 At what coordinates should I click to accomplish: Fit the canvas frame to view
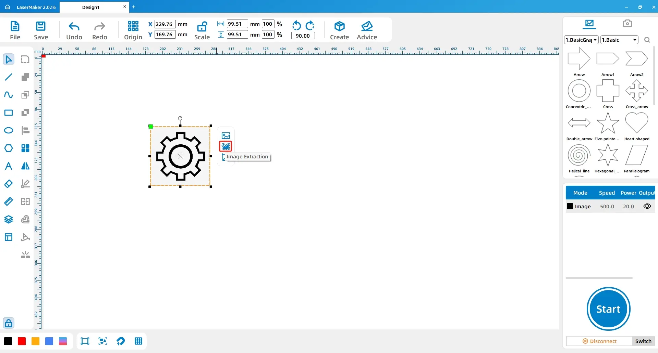tap(85, 341)
